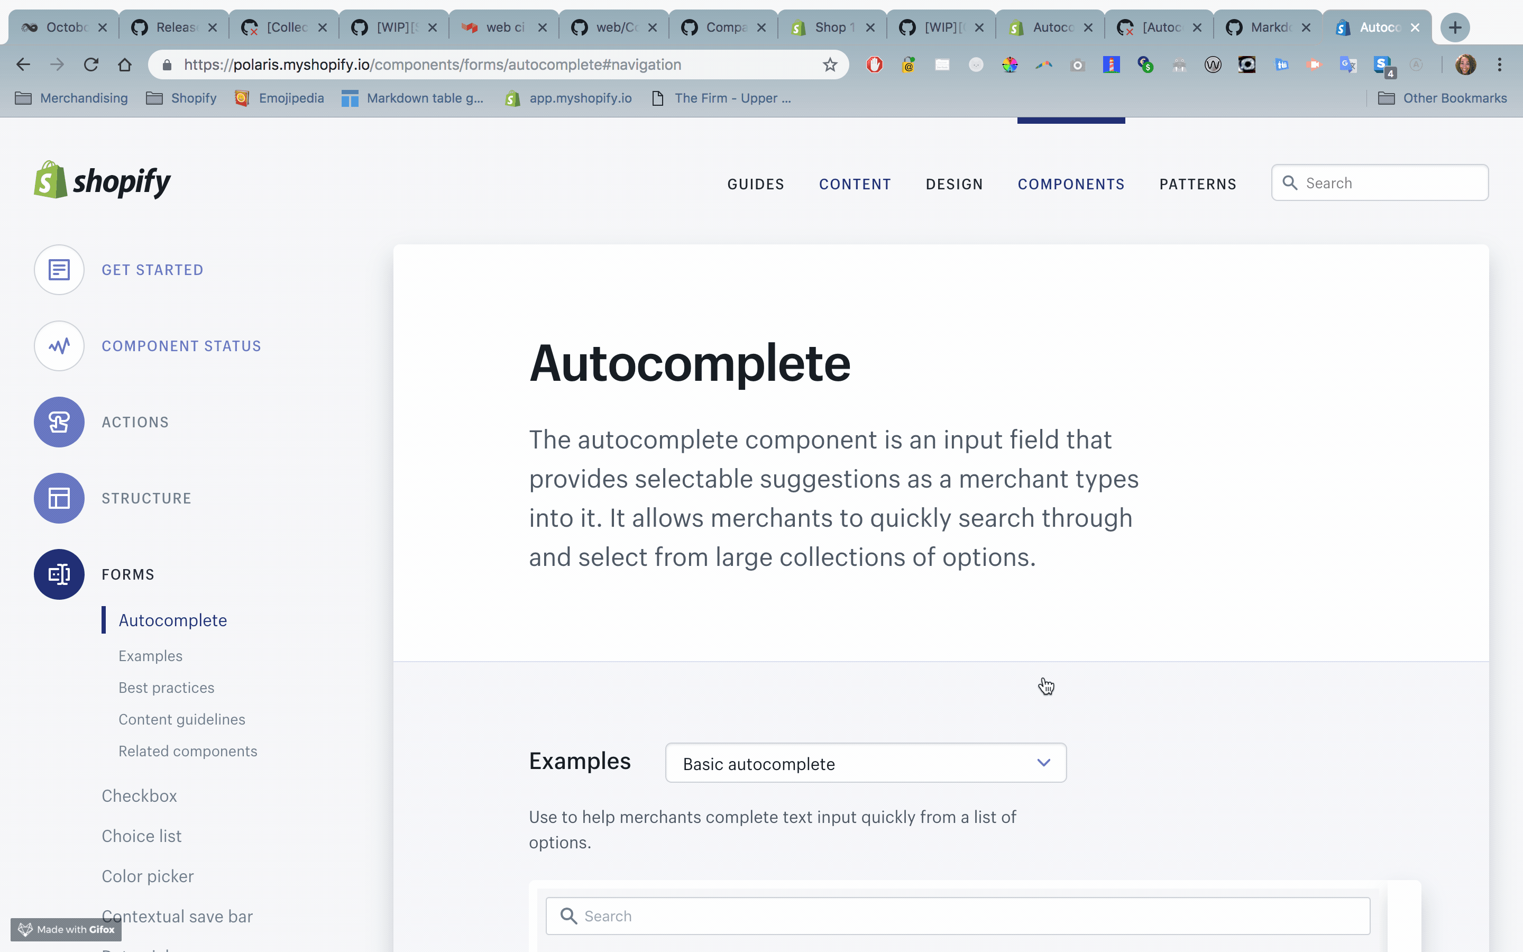Go to the Guides nav section

click(755, 185)
